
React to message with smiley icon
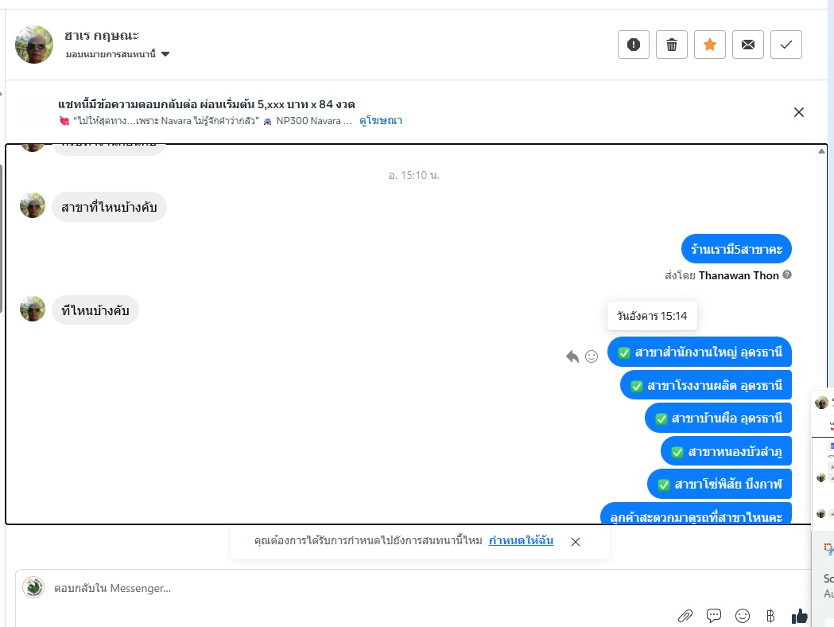point(592,356)
